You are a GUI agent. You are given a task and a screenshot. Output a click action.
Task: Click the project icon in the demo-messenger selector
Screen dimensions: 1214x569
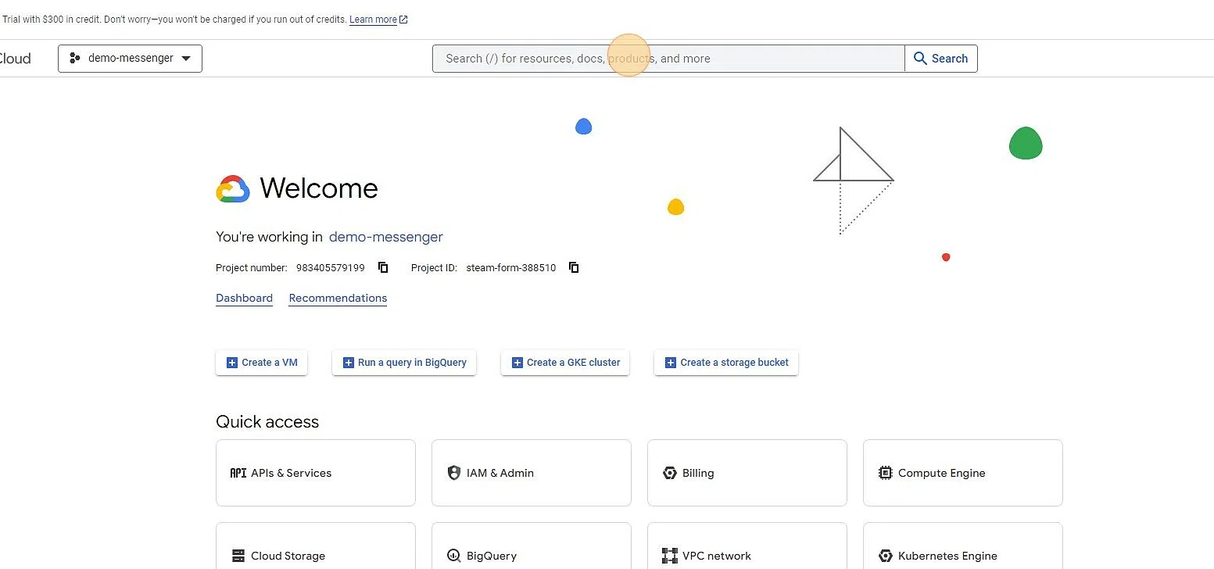click(75, 58)
